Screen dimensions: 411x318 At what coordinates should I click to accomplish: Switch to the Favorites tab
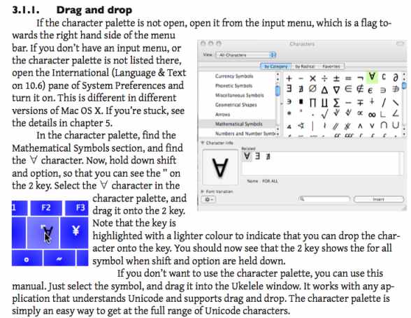coord(331,66)
